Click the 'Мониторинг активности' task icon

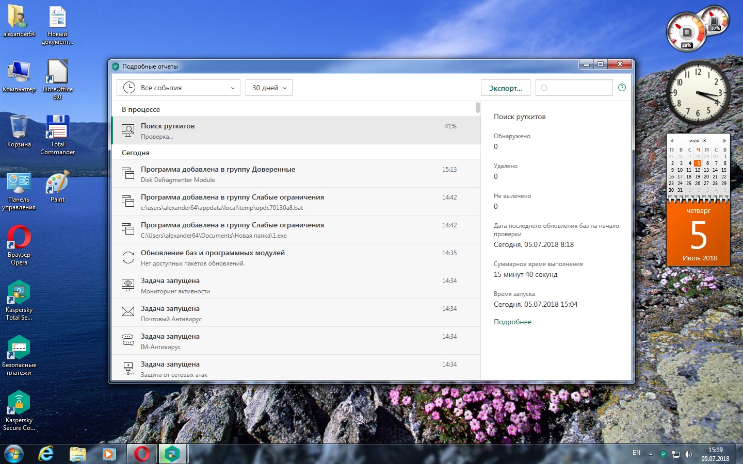(128, 285)
